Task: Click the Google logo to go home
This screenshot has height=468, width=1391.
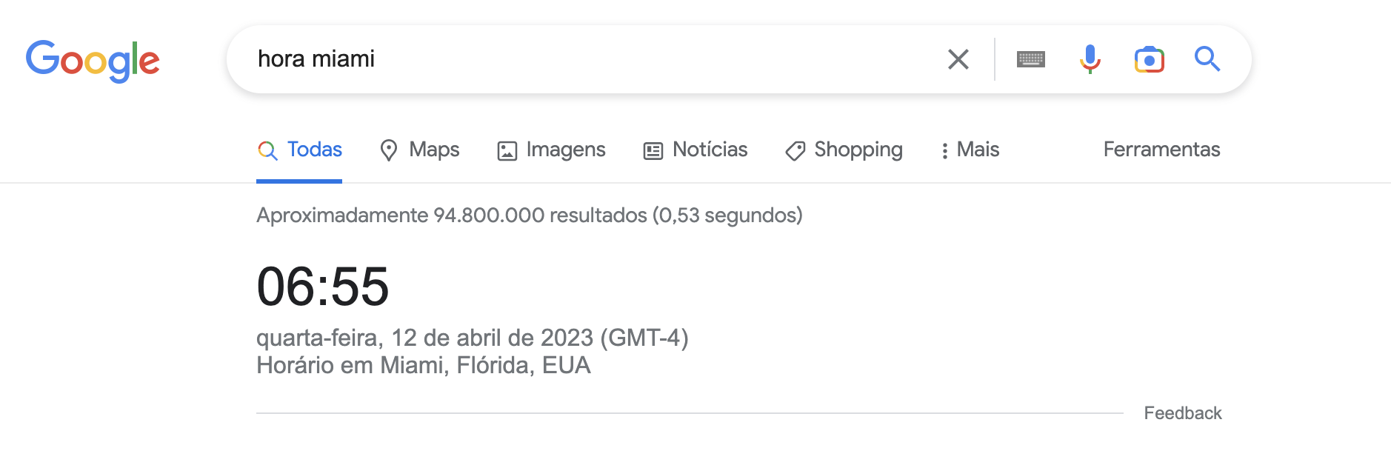Action: 93,60
